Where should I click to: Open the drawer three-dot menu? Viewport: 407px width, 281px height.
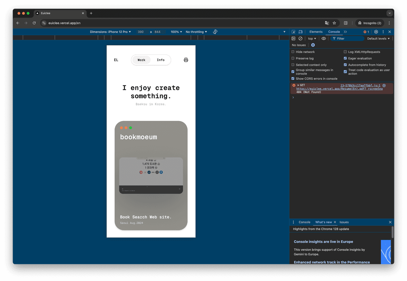[293, 222]
